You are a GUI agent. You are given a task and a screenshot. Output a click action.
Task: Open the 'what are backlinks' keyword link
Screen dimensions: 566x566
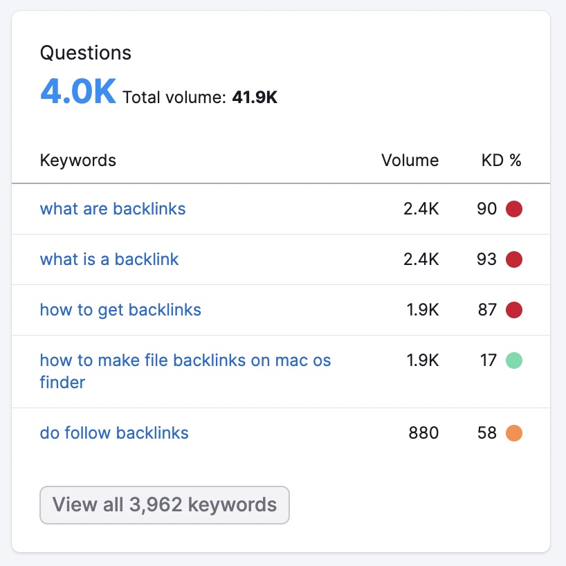coord(113,209)
